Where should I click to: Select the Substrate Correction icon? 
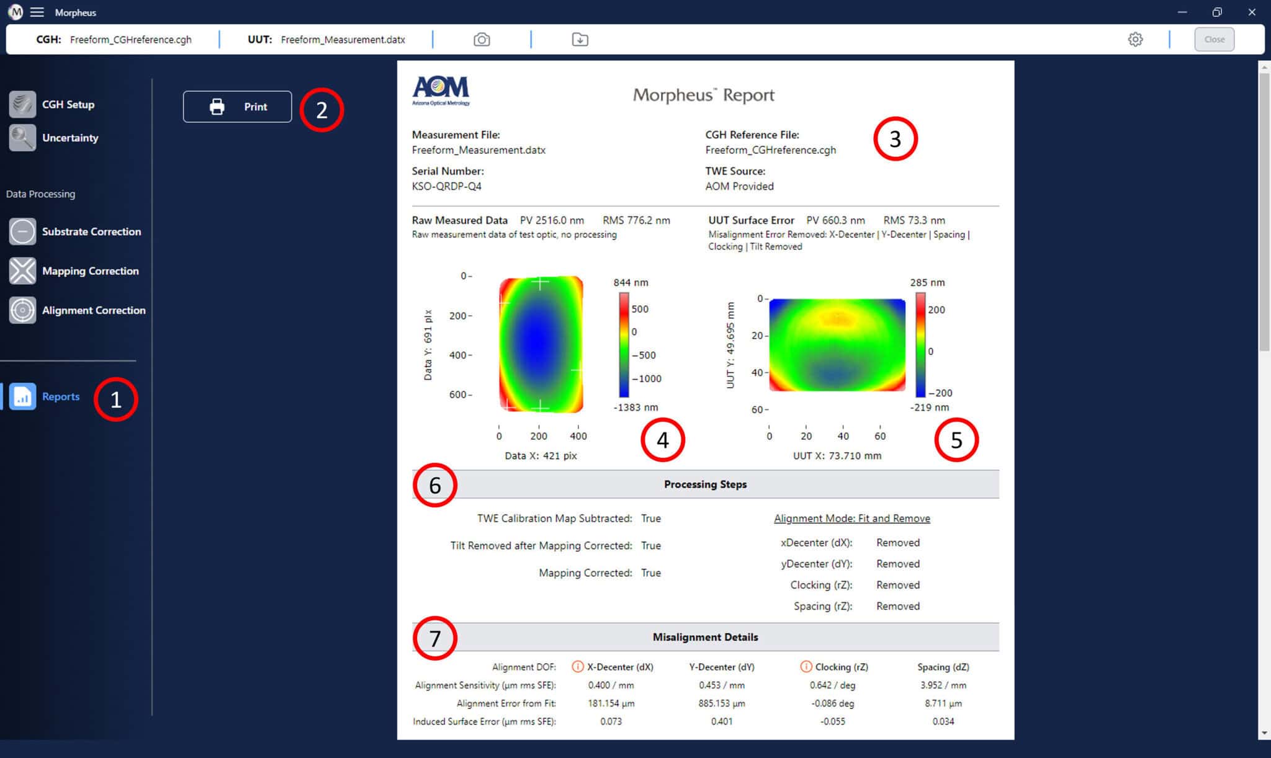point(22,231)
